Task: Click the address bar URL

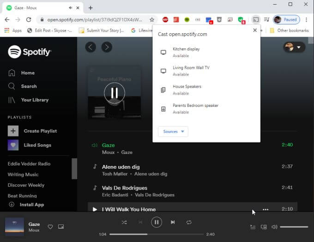Action: tap(95, 19)
